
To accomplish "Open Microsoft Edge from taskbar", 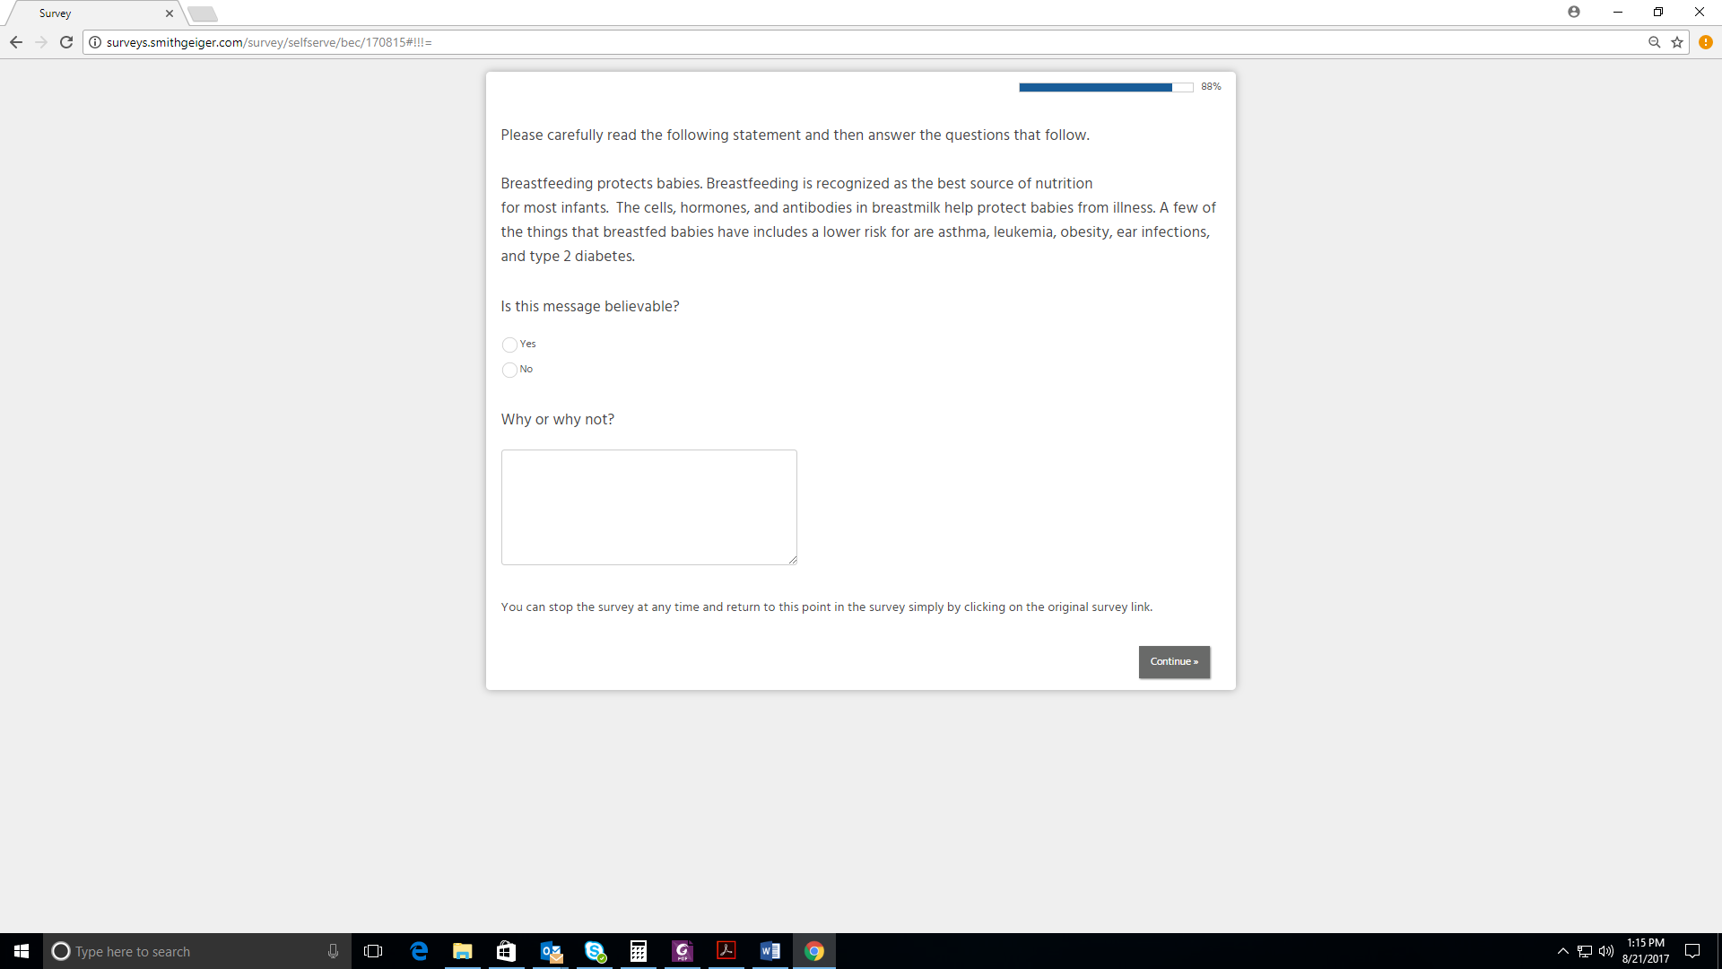I will pyautogui.click(x=419, y=951).
